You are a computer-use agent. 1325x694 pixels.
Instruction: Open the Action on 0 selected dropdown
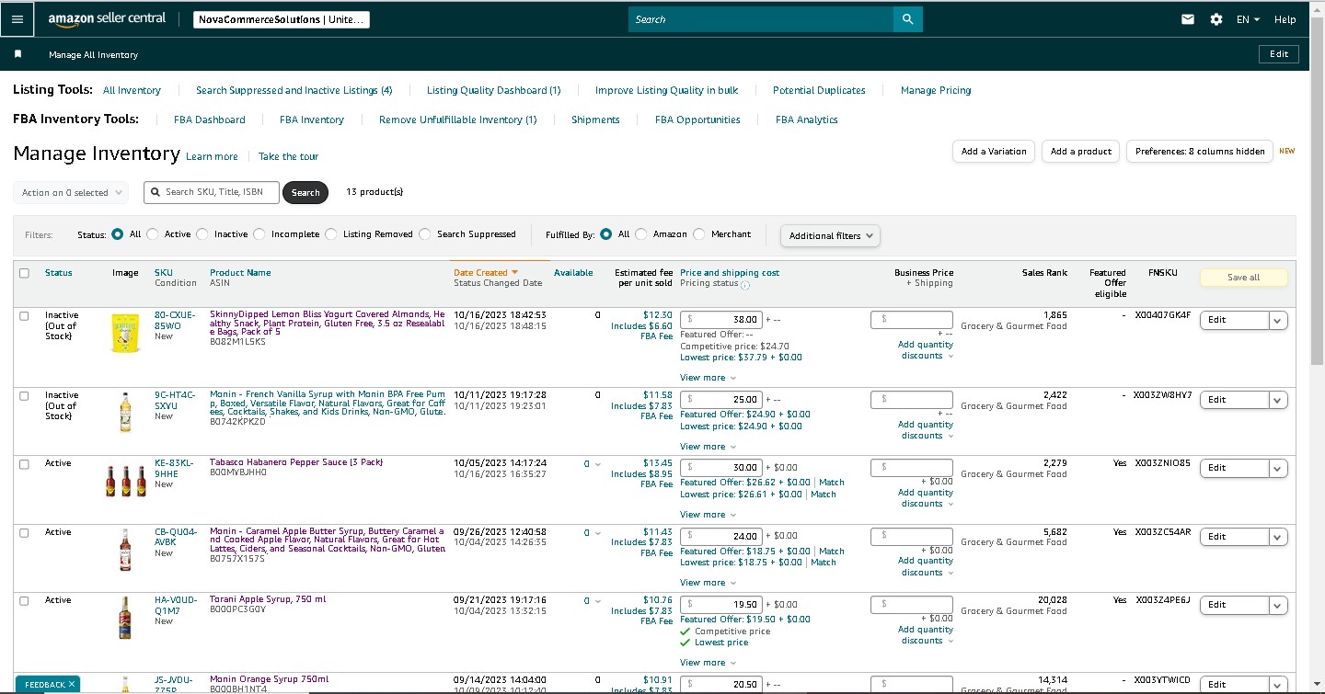click(71, 193)
